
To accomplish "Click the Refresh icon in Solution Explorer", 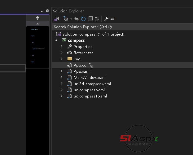I will point(83,19).
